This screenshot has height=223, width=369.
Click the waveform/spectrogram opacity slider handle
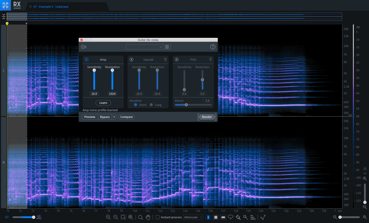(34, 217)
